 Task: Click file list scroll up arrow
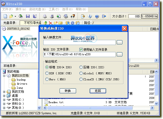tap(156, 72)
